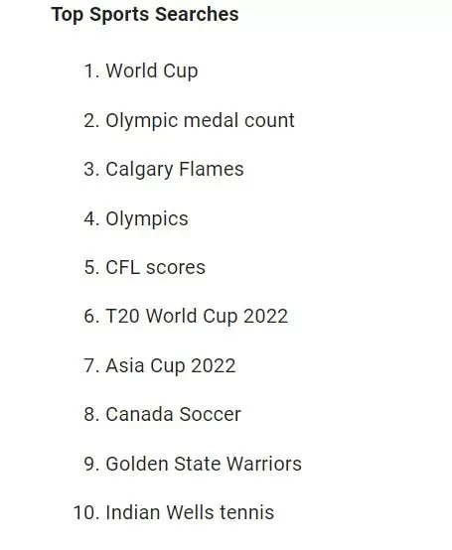Click the word 'Searches' in heading

pos(197,14)
